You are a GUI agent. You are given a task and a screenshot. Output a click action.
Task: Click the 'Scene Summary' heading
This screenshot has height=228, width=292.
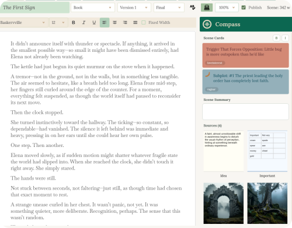click(x=217, y=100)
